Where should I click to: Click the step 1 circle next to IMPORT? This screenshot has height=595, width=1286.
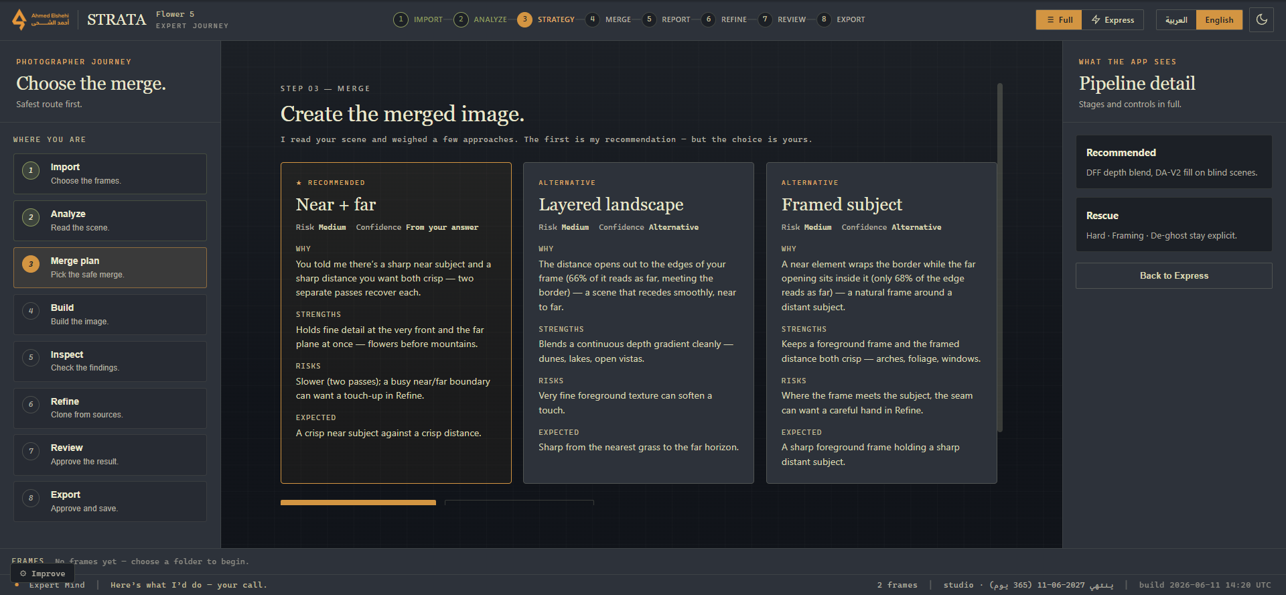401,19
